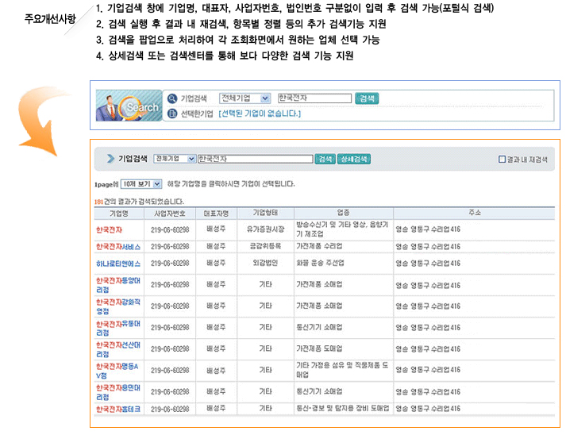The height and width of the screenshot is (435, 566).
Task: Select company 하나로티앤에스
Action: coord(118,264)
